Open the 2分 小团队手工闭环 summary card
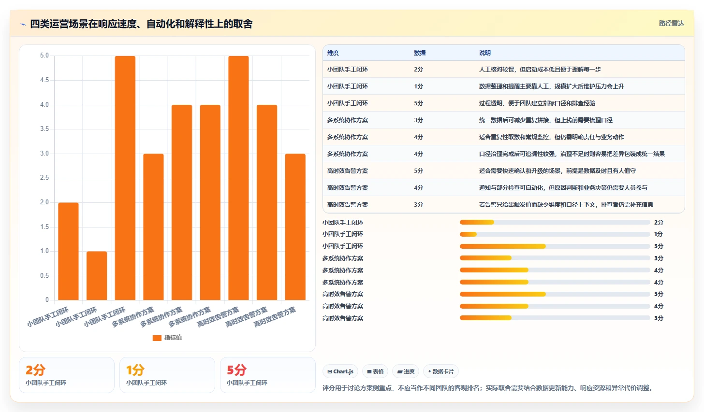 (x=67, y=375)
